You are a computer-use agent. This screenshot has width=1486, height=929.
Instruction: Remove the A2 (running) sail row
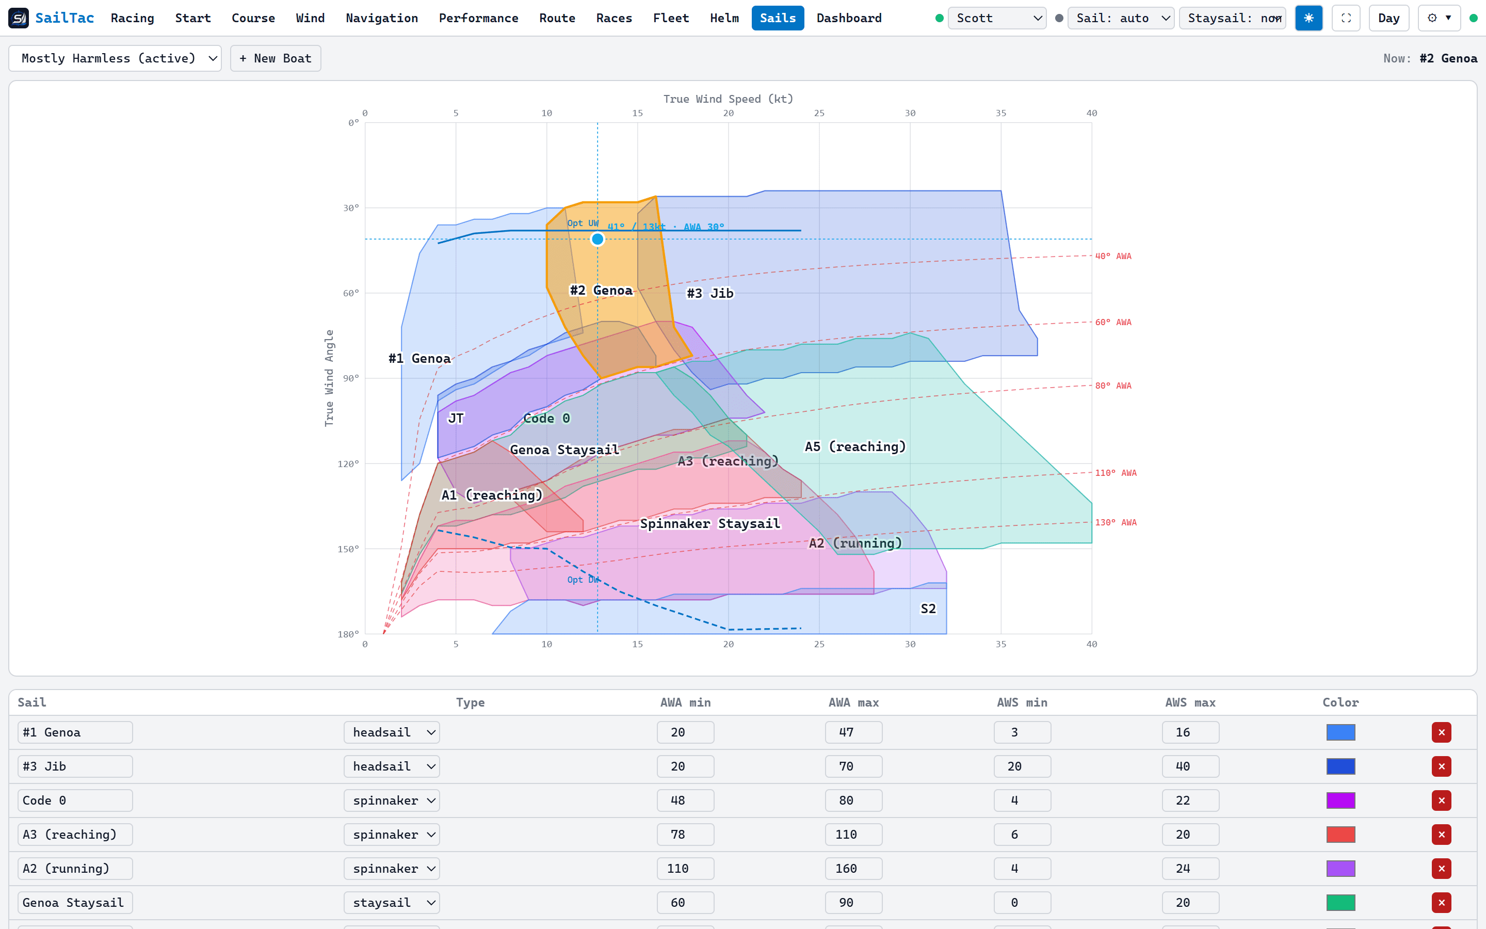[1441, 869]
